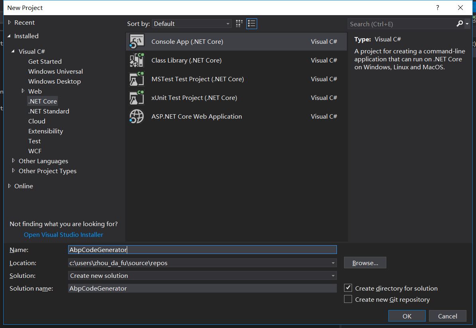
Task: Confirm with the OK button
Action: [407, 316]
